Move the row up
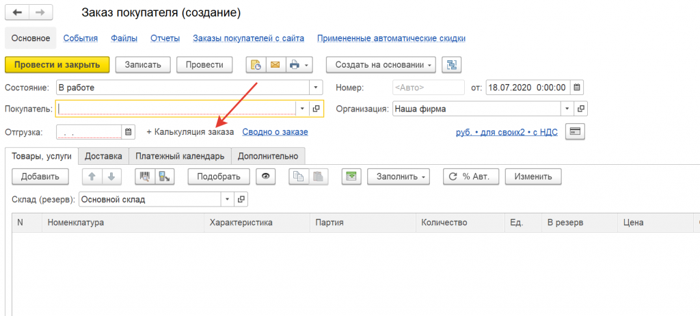The width and height of the screenshot is (700, 316). 92,176
